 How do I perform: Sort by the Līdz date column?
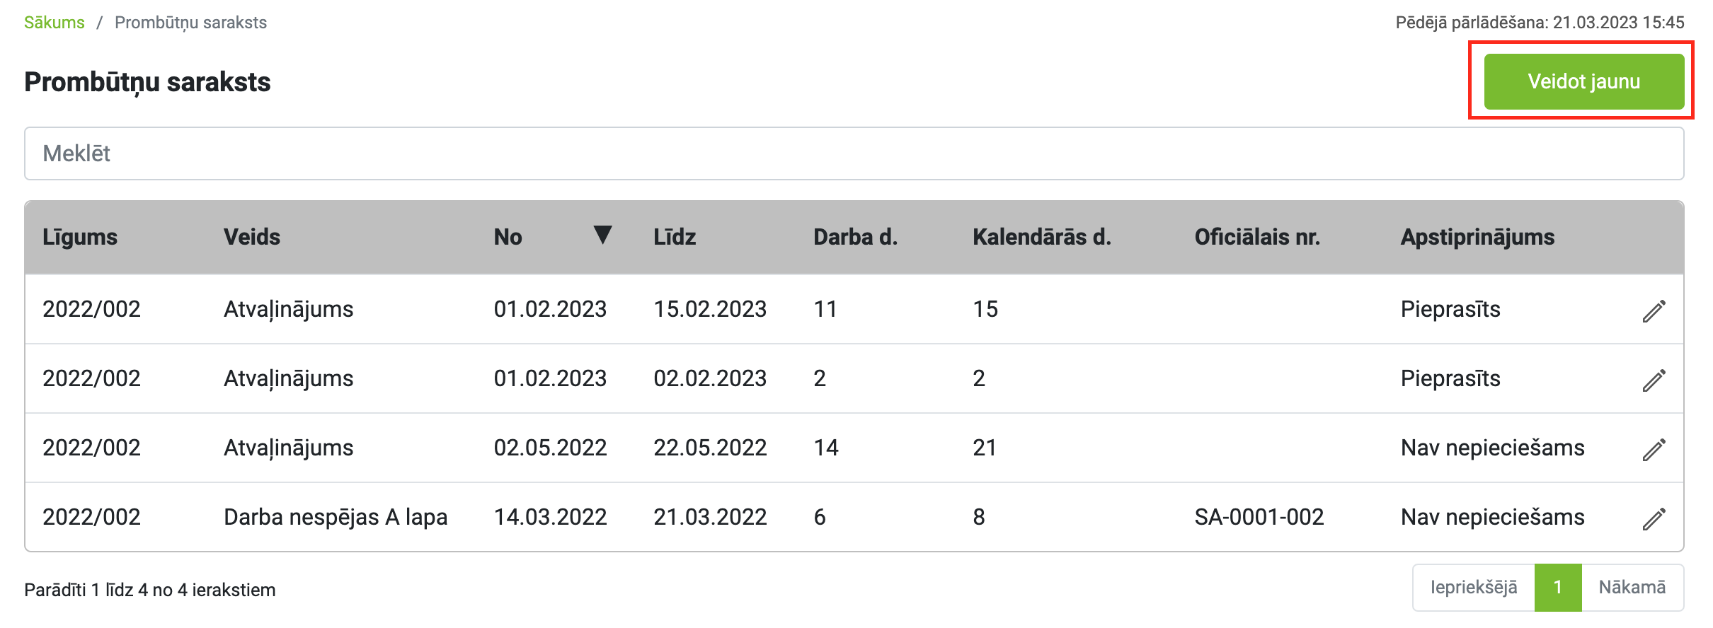(x=675, y=237)
